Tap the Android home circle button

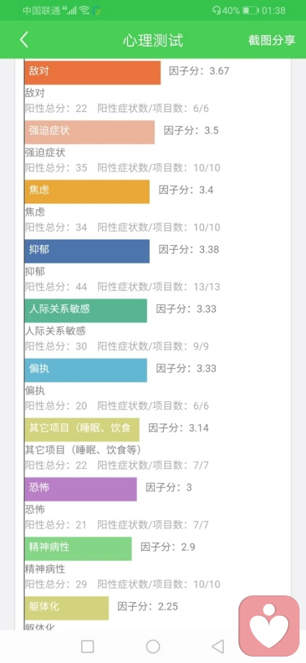tap(152, 646)
